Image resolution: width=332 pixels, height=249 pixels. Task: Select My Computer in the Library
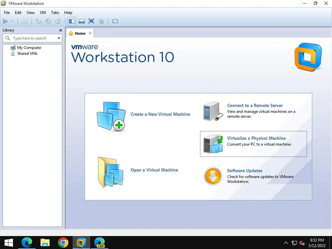[x=29, y=48]
